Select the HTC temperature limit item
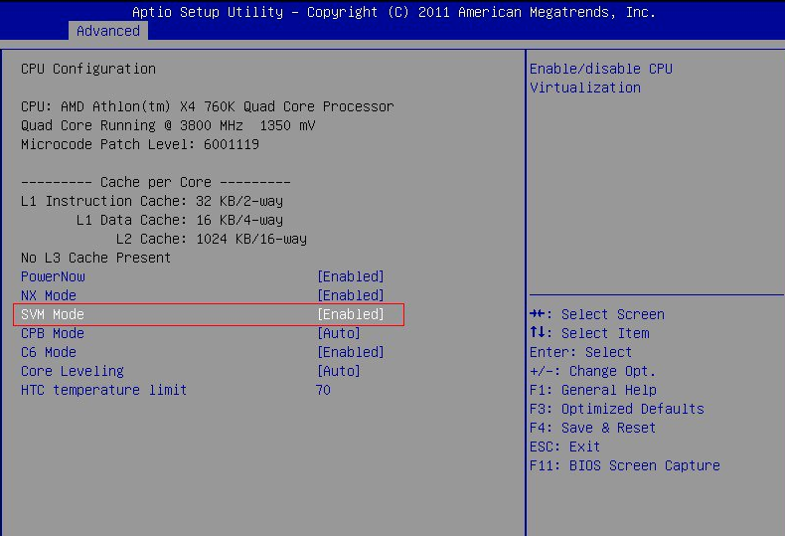Viewport: 785px width, 536px height. point(103,390)
